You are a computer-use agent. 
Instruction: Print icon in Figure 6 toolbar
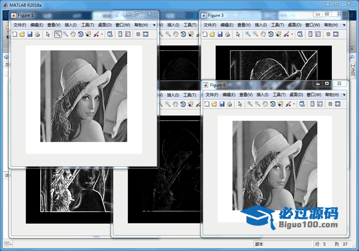(x=229, y=104)
